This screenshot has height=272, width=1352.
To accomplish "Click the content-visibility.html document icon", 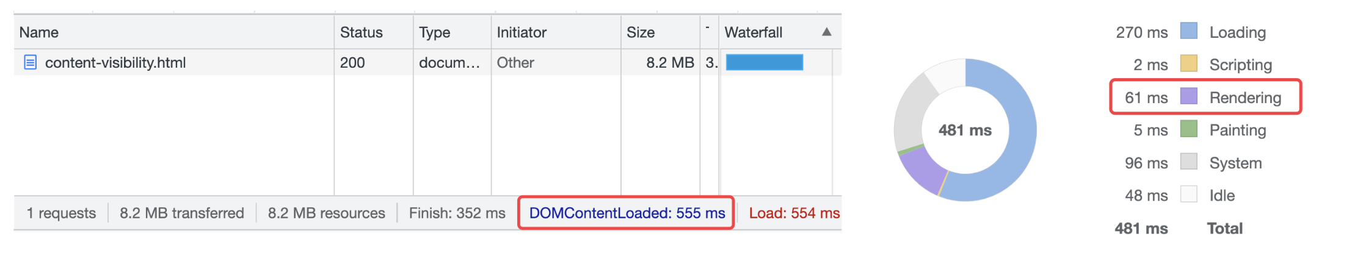I will [x=30, y=62].
